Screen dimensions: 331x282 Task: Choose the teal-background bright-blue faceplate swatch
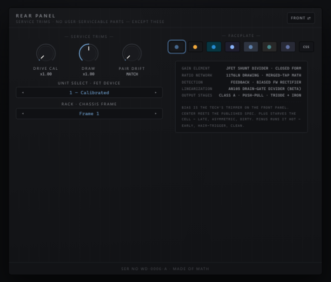click(x=214, y=47)
